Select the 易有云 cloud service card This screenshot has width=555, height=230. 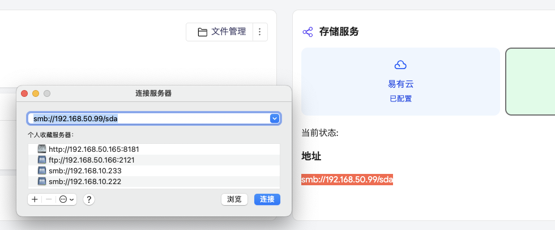coord(400,82)
